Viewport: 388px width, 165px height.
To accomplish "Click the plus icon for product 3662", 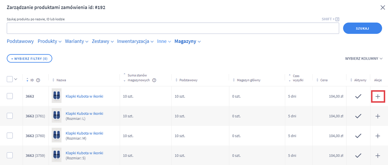I will [378, 96].
